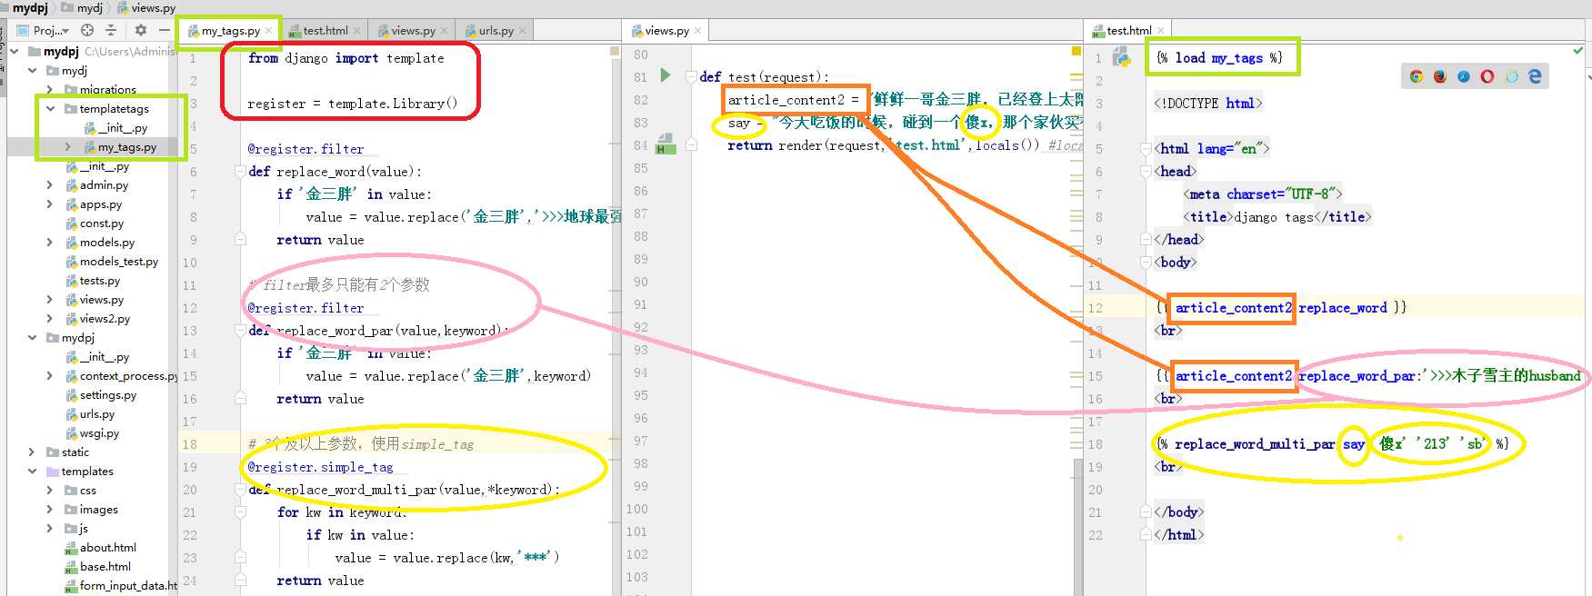This screenshot has height=596, width=1592.
Task: Collapse the mydpj root project folder
Action: coord(15,51)
